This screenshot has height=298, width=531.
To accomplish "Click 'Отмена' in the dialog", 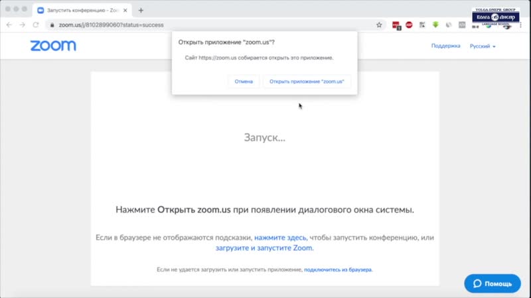I will coord(244,81).
